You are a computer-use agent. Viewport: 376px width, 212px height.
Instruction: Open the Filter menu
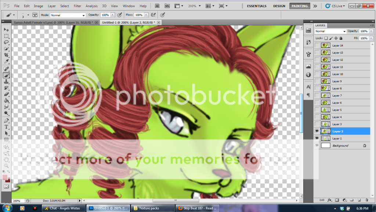tap(77, 6)
